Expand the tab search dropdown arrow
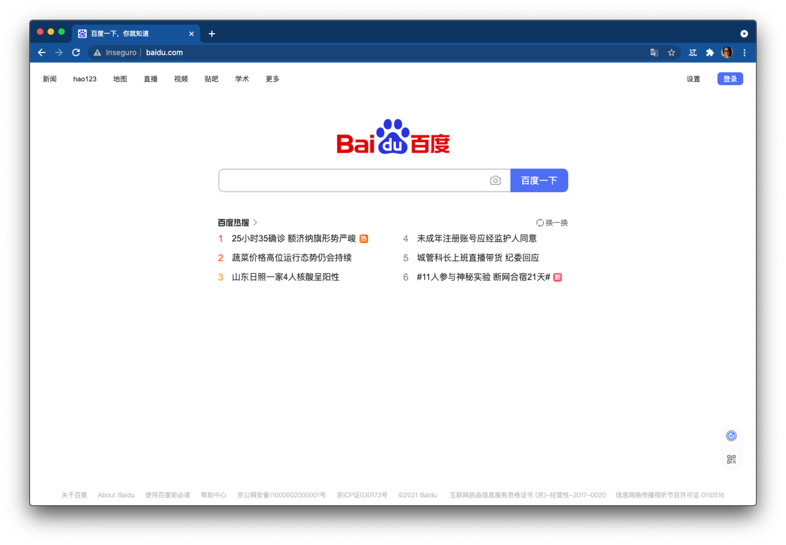Screen dimensions: 786x545 click(x=744, y=34)
